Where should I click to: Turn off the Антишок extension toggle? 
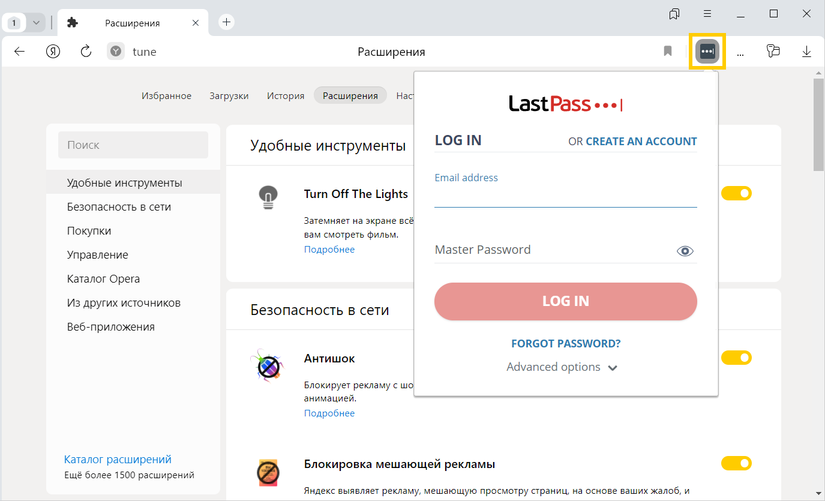[736, 358]
